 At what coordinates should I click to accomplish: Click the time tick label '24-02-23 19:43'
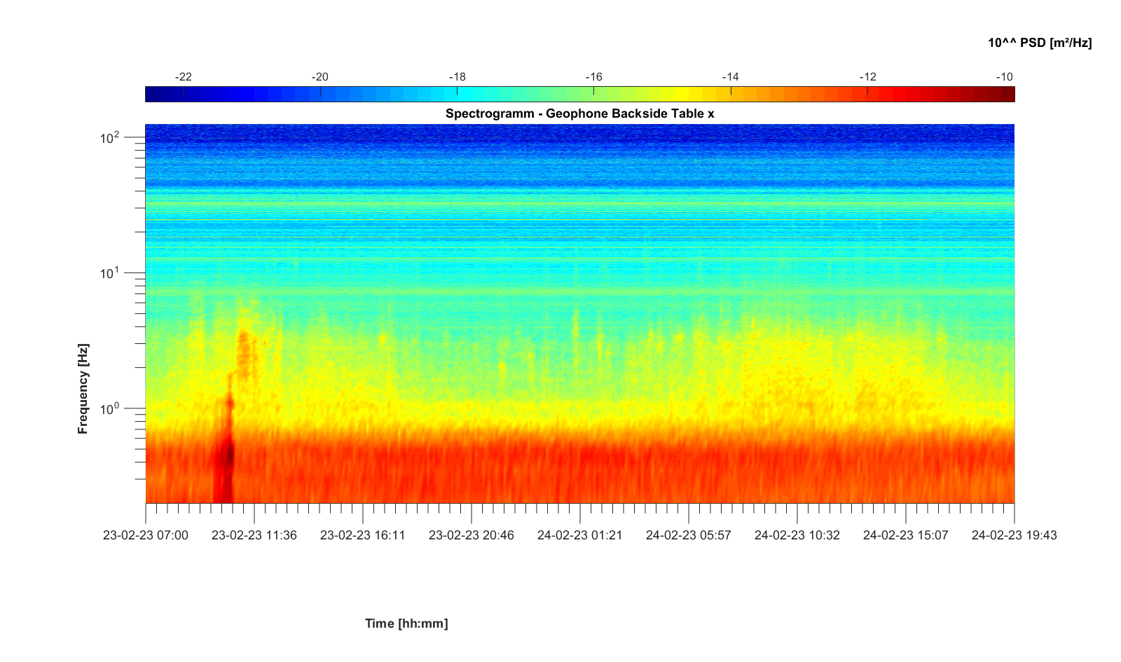pos(1015,535)
